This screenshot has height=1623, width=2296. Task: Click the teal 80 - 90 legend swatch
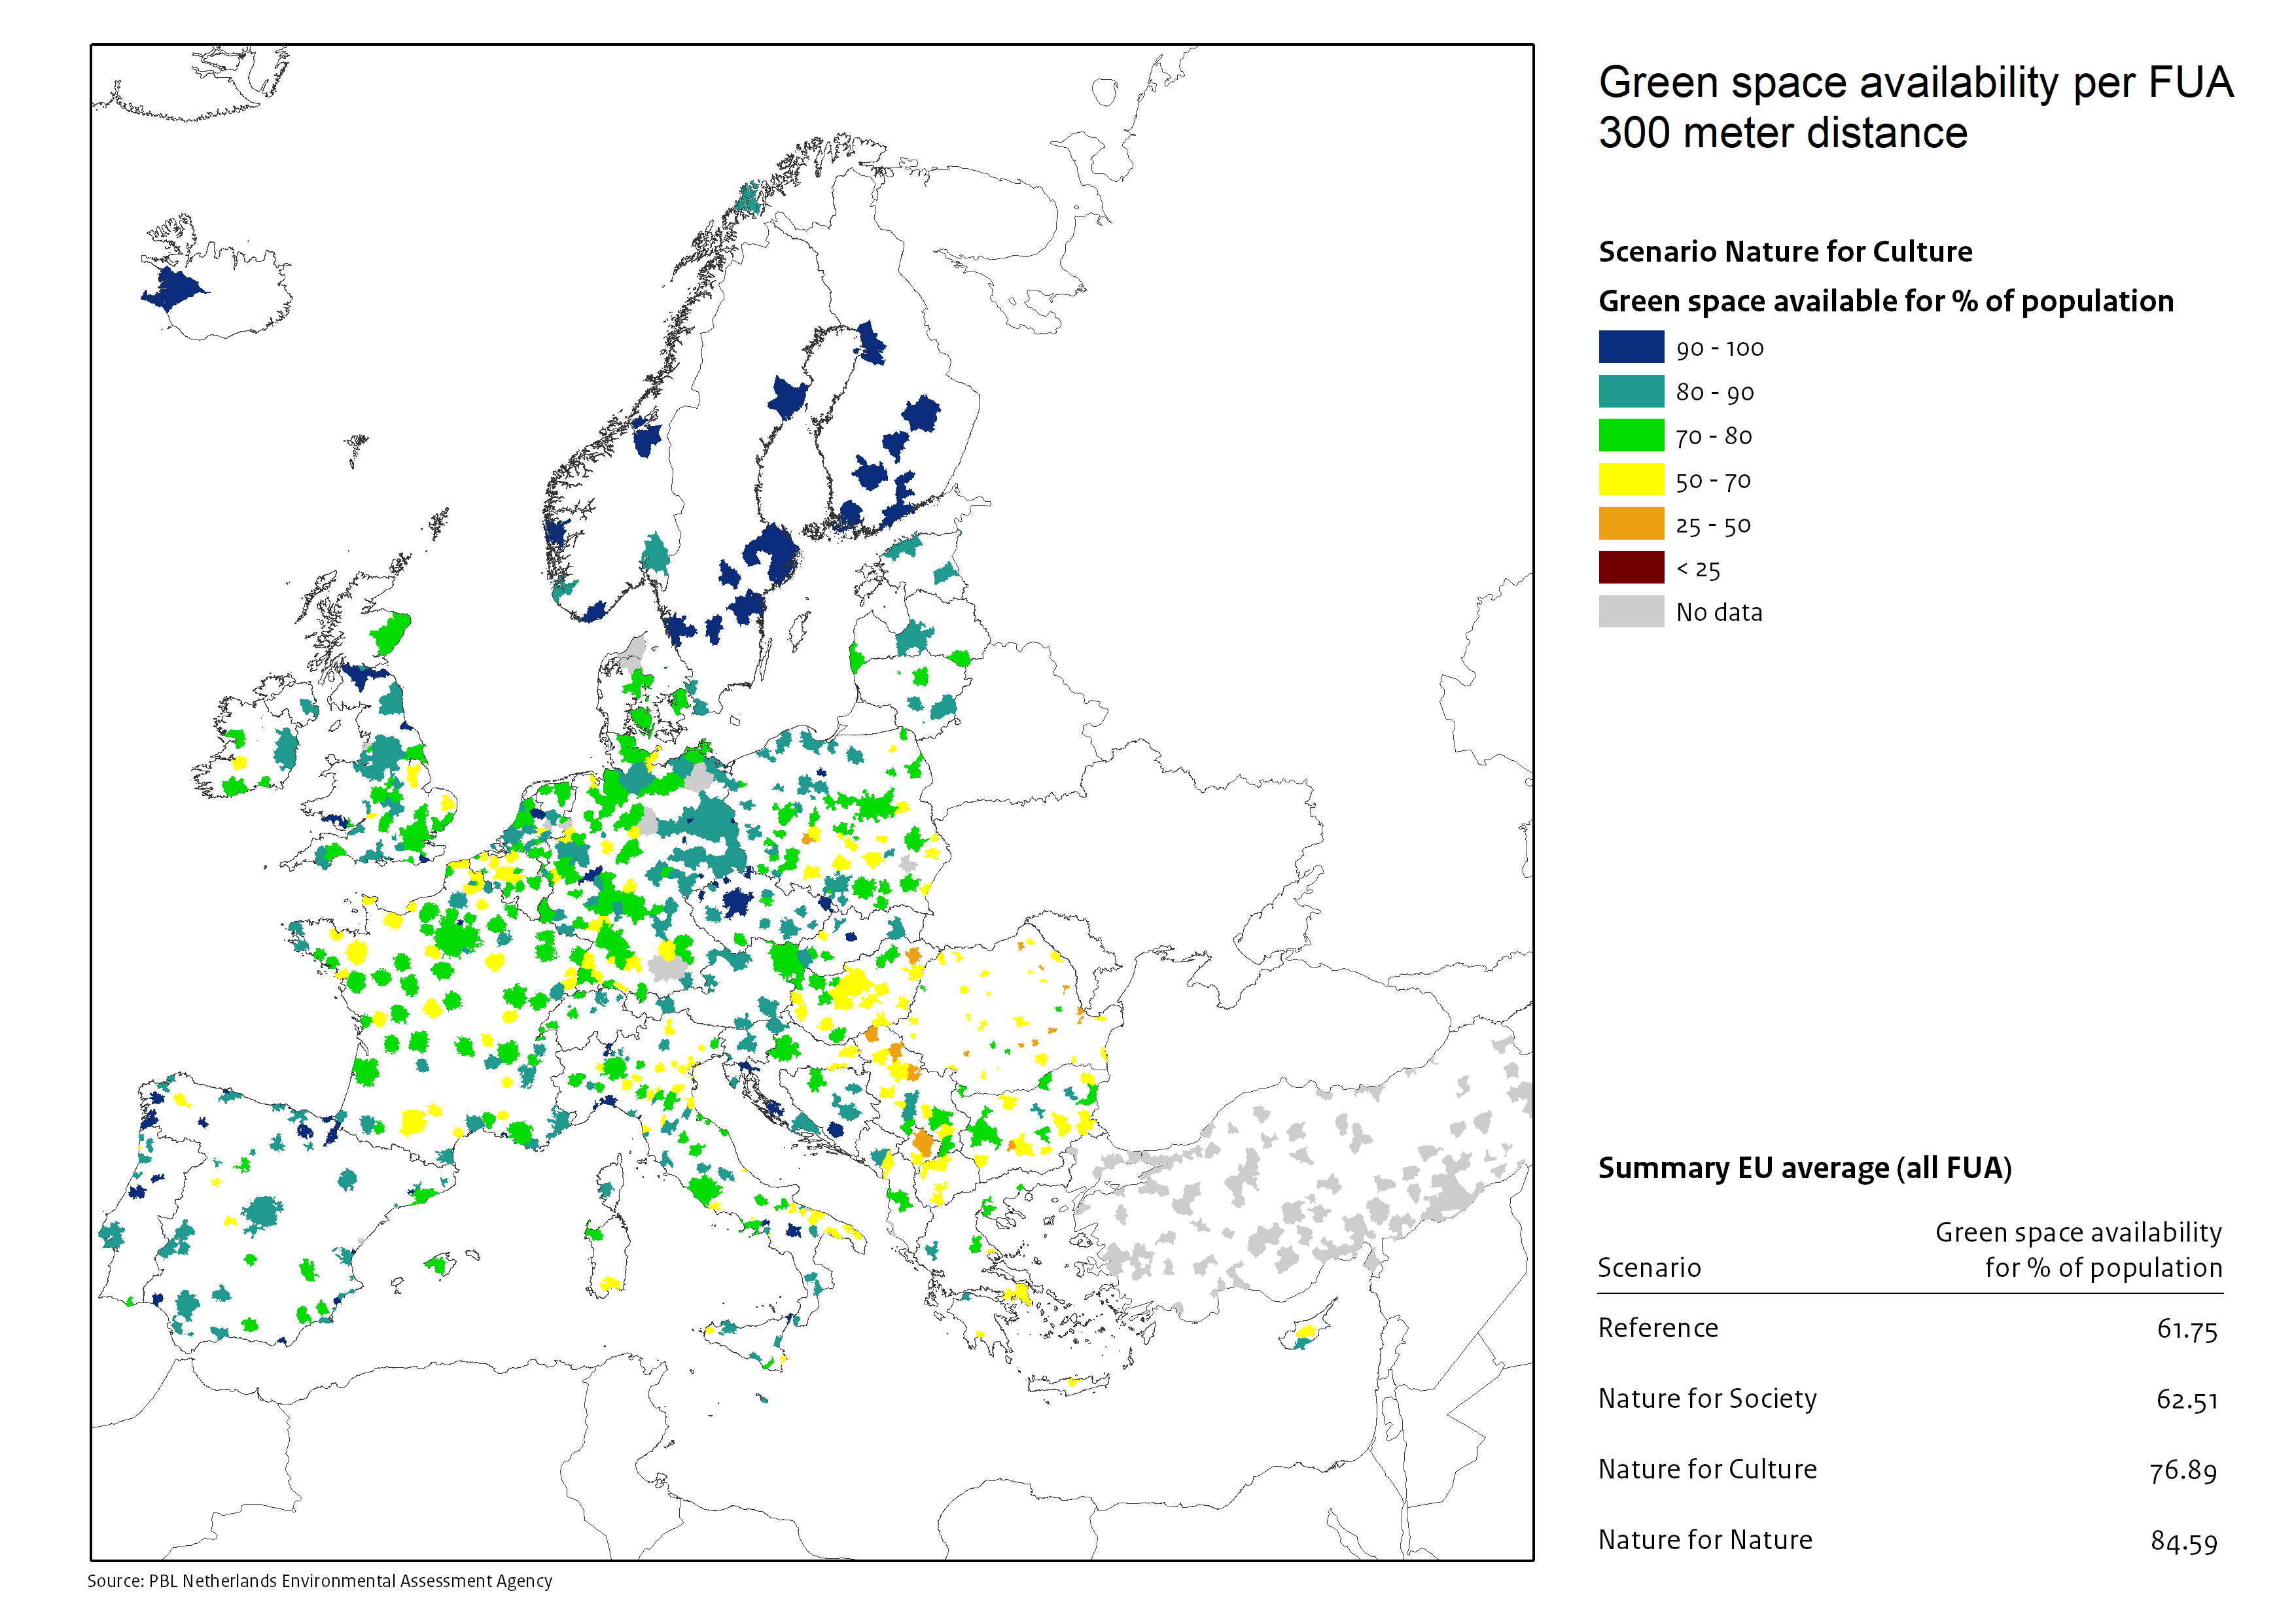[x=1631, y=391]
